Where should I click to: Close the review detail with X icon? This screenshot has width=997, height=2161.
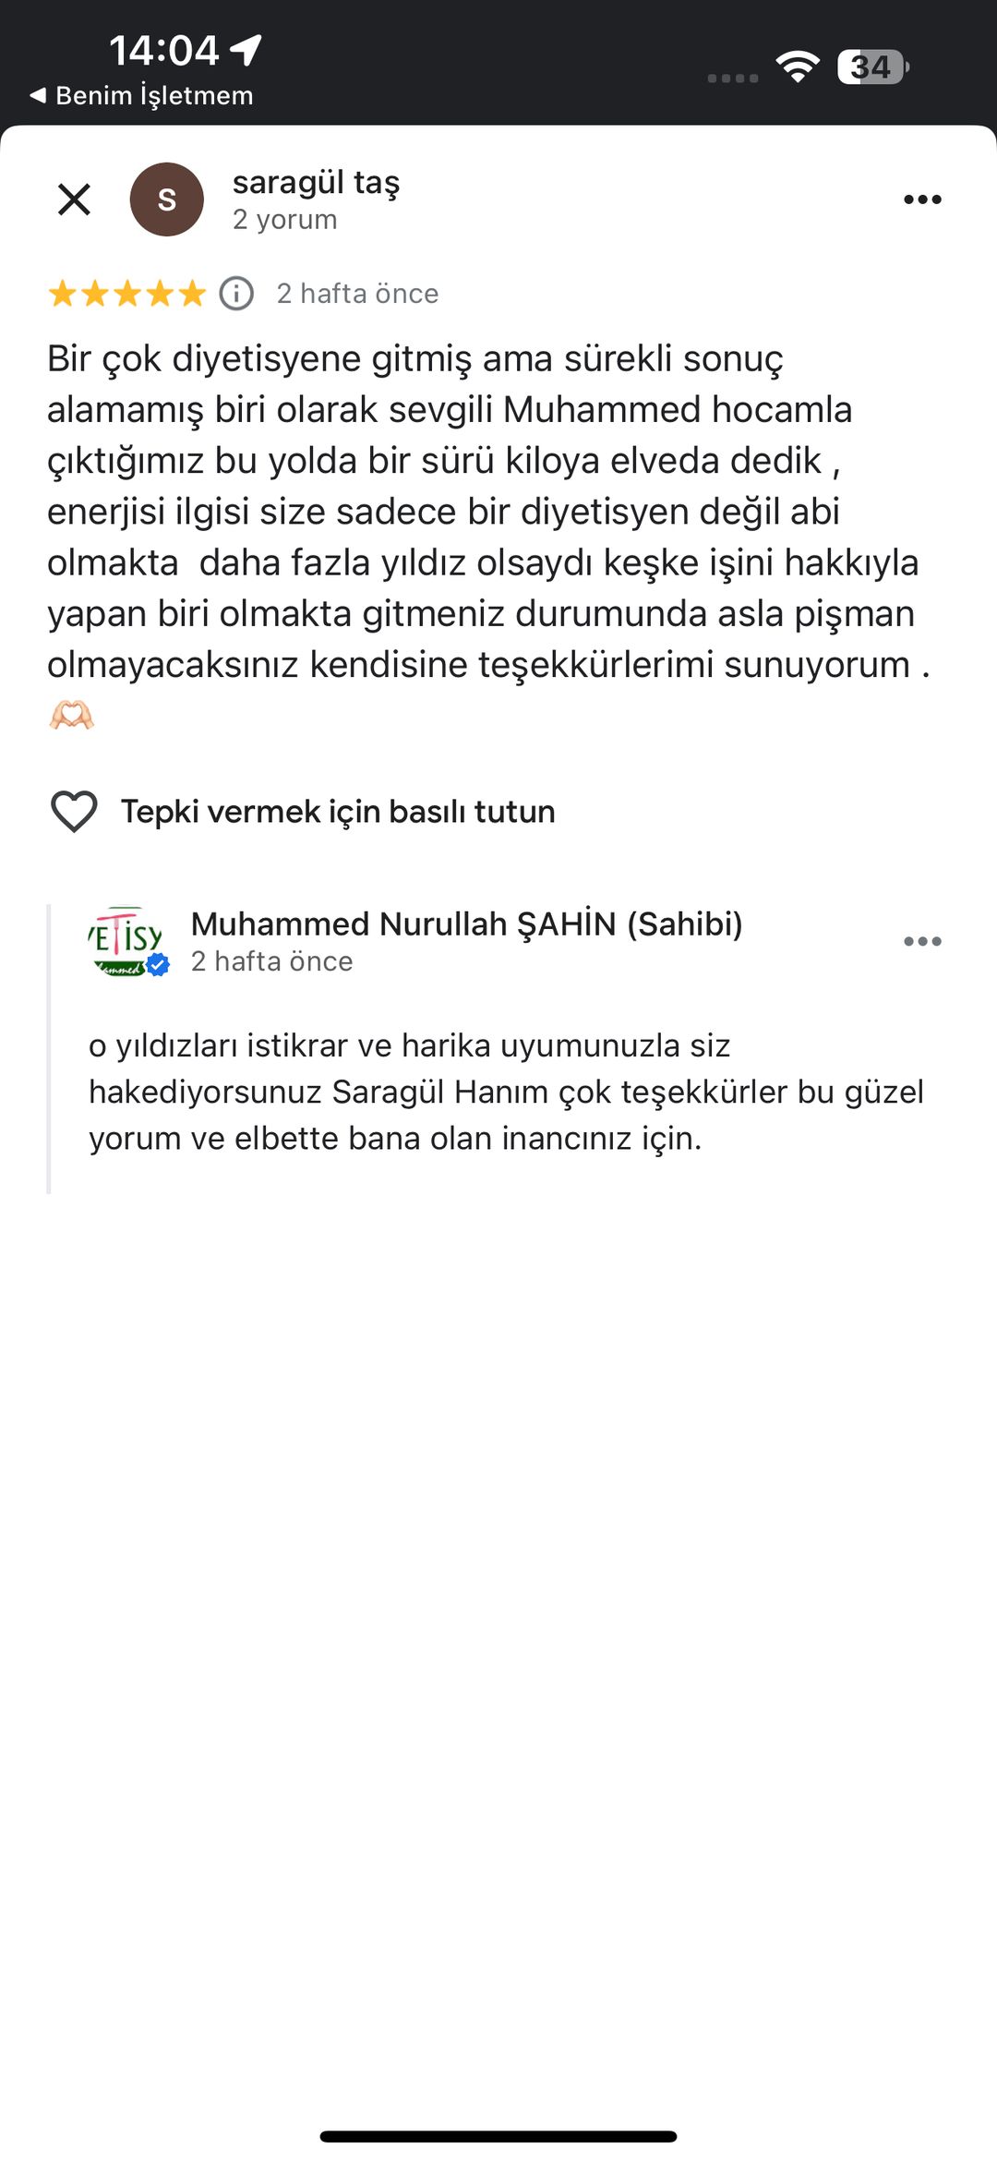pos(74,199)
